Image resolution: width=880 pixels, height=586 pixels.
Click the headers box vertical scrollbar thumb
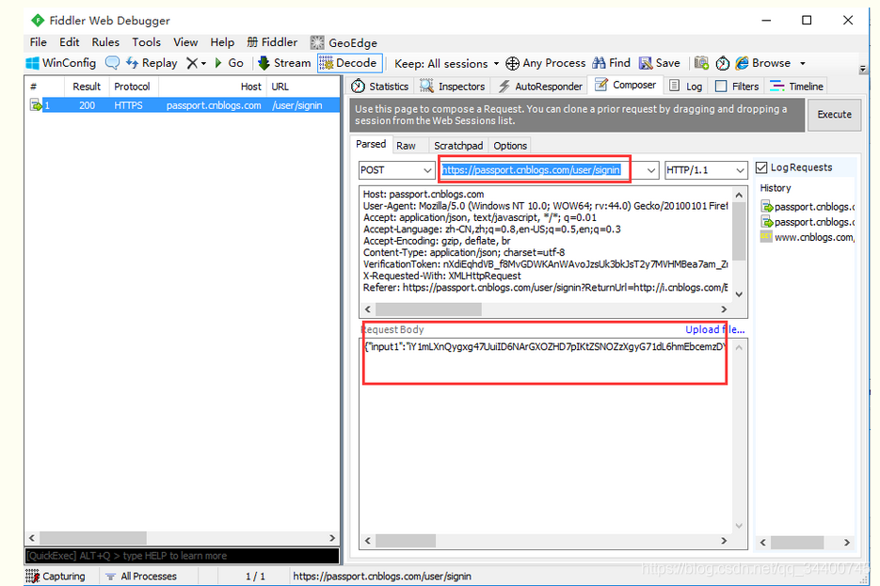(739, 231)
